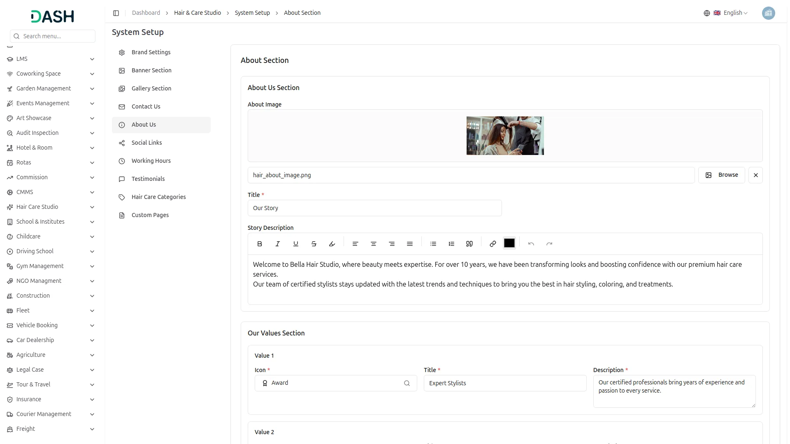Viewport: 790px width, 444px height.
Task: Expand the Hair Care Studio menu
Action: (51, 207)
